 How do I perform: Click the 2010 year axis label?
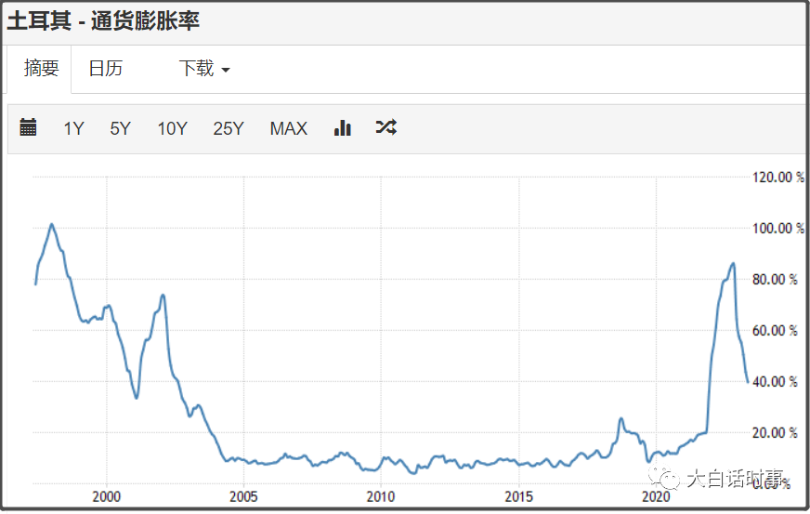[x=381, y=497]
